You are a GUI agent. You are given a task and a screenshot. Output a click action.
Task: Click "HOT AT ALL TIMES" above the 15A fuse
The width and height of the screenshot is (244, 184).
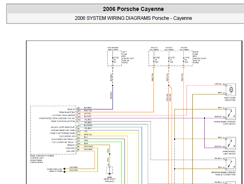pyautogui.click(x=154, y=49)
